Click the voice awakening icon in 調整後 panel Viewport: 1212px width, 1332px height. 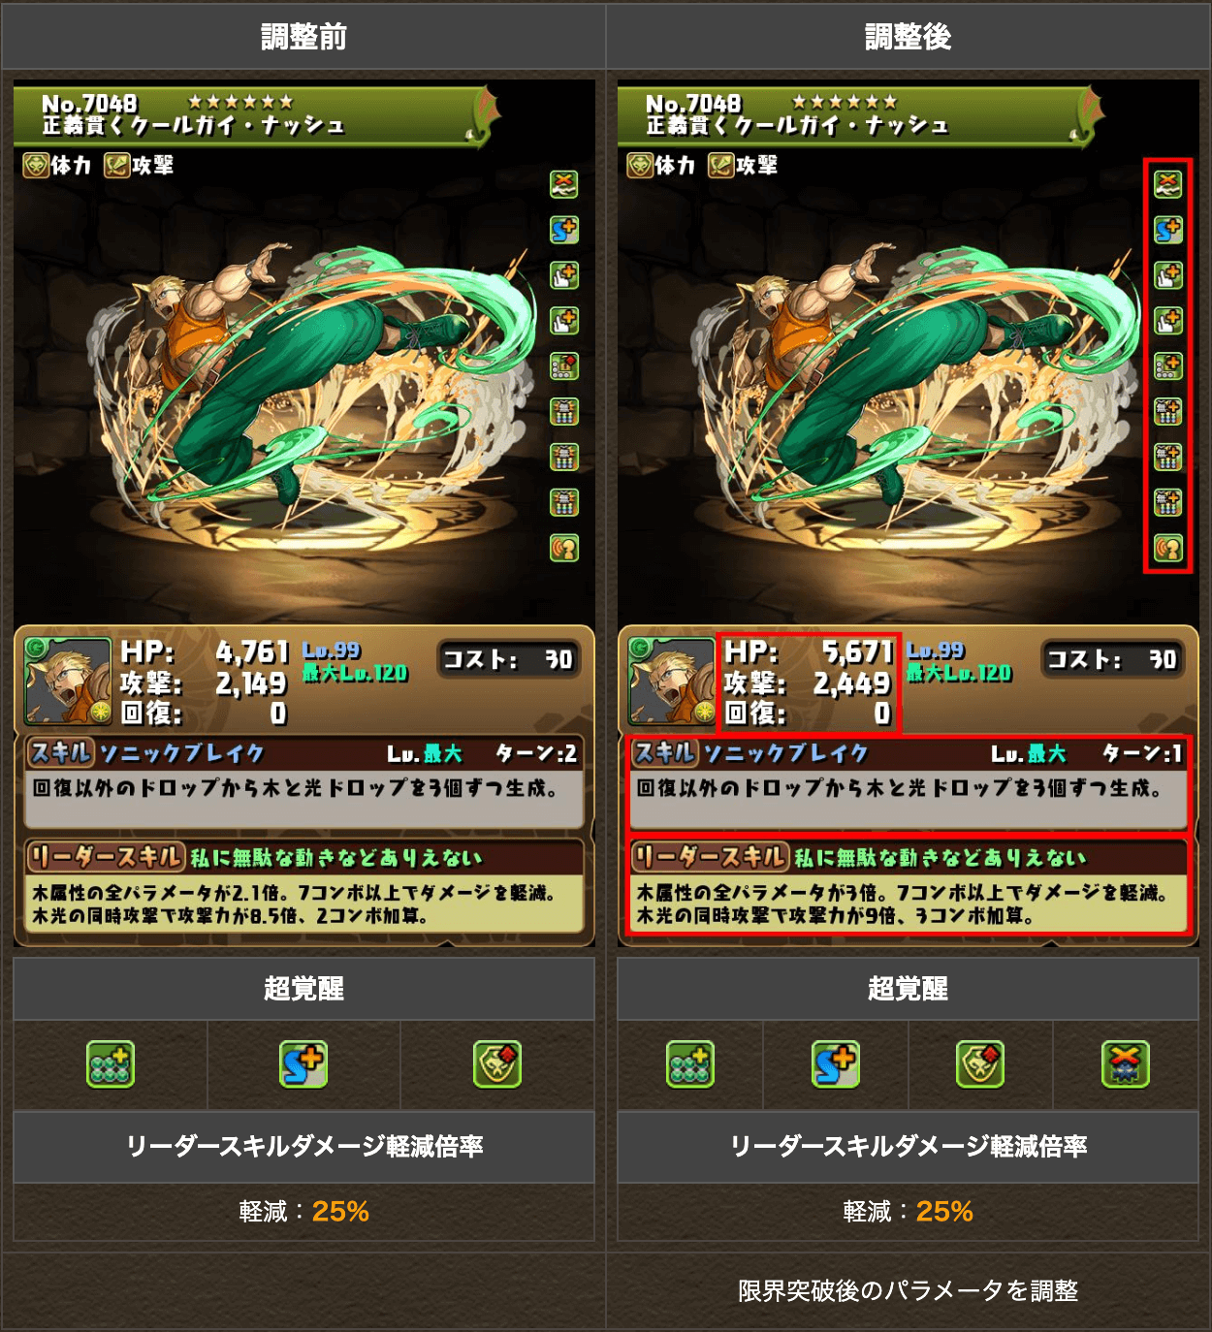click(1167, 549)
